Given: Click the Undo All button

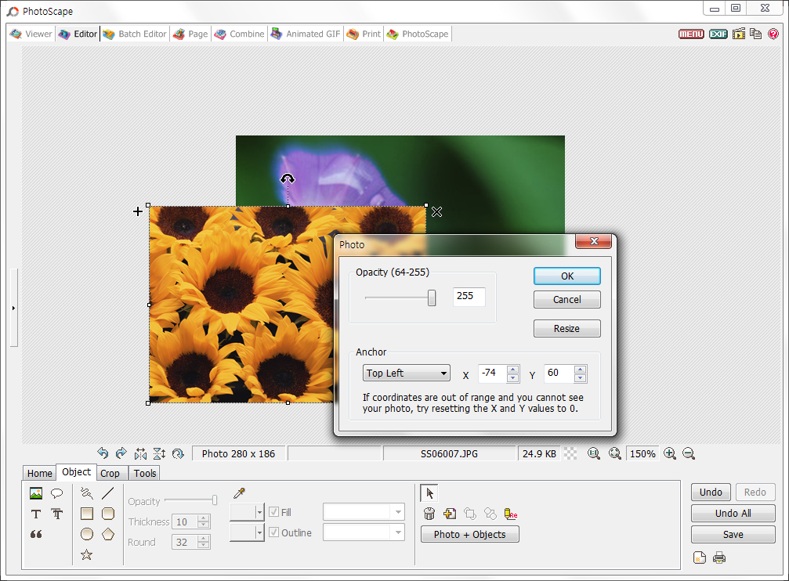Looking at the screenshot, I should pyautogui.click(x=732, y=513).
